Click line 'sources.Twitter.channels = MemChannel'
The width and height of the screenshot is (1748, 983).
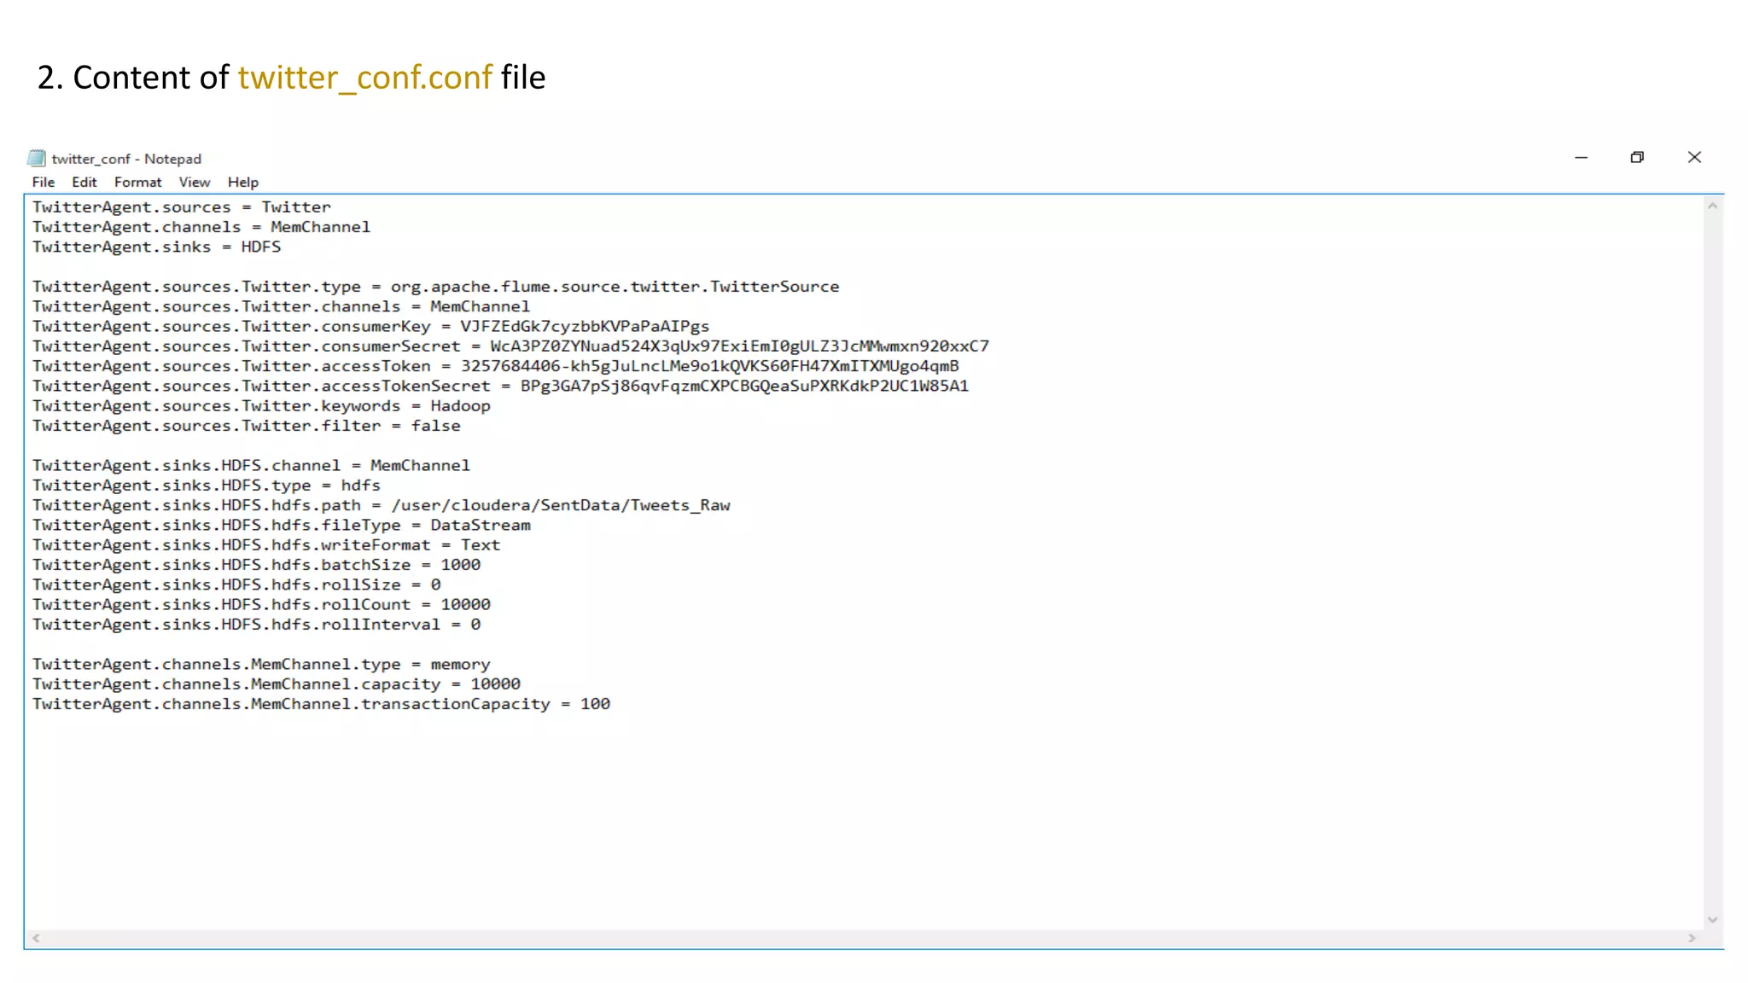[x=281, y=306]
